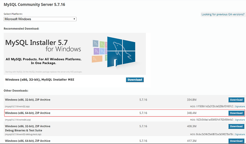Open Signature link for mysql-5.7.16-winx64.zip
This screenshot has width=246, height=144.
(240, 120)
